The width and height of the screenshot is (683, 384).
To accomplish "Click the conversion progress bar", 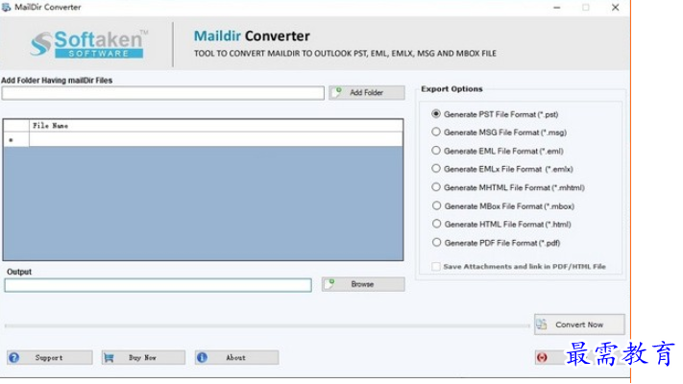I will 267,325.
